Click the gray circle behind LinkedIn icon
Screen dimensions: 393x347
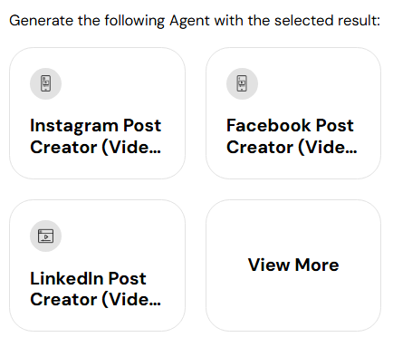(x=45, y=236)
